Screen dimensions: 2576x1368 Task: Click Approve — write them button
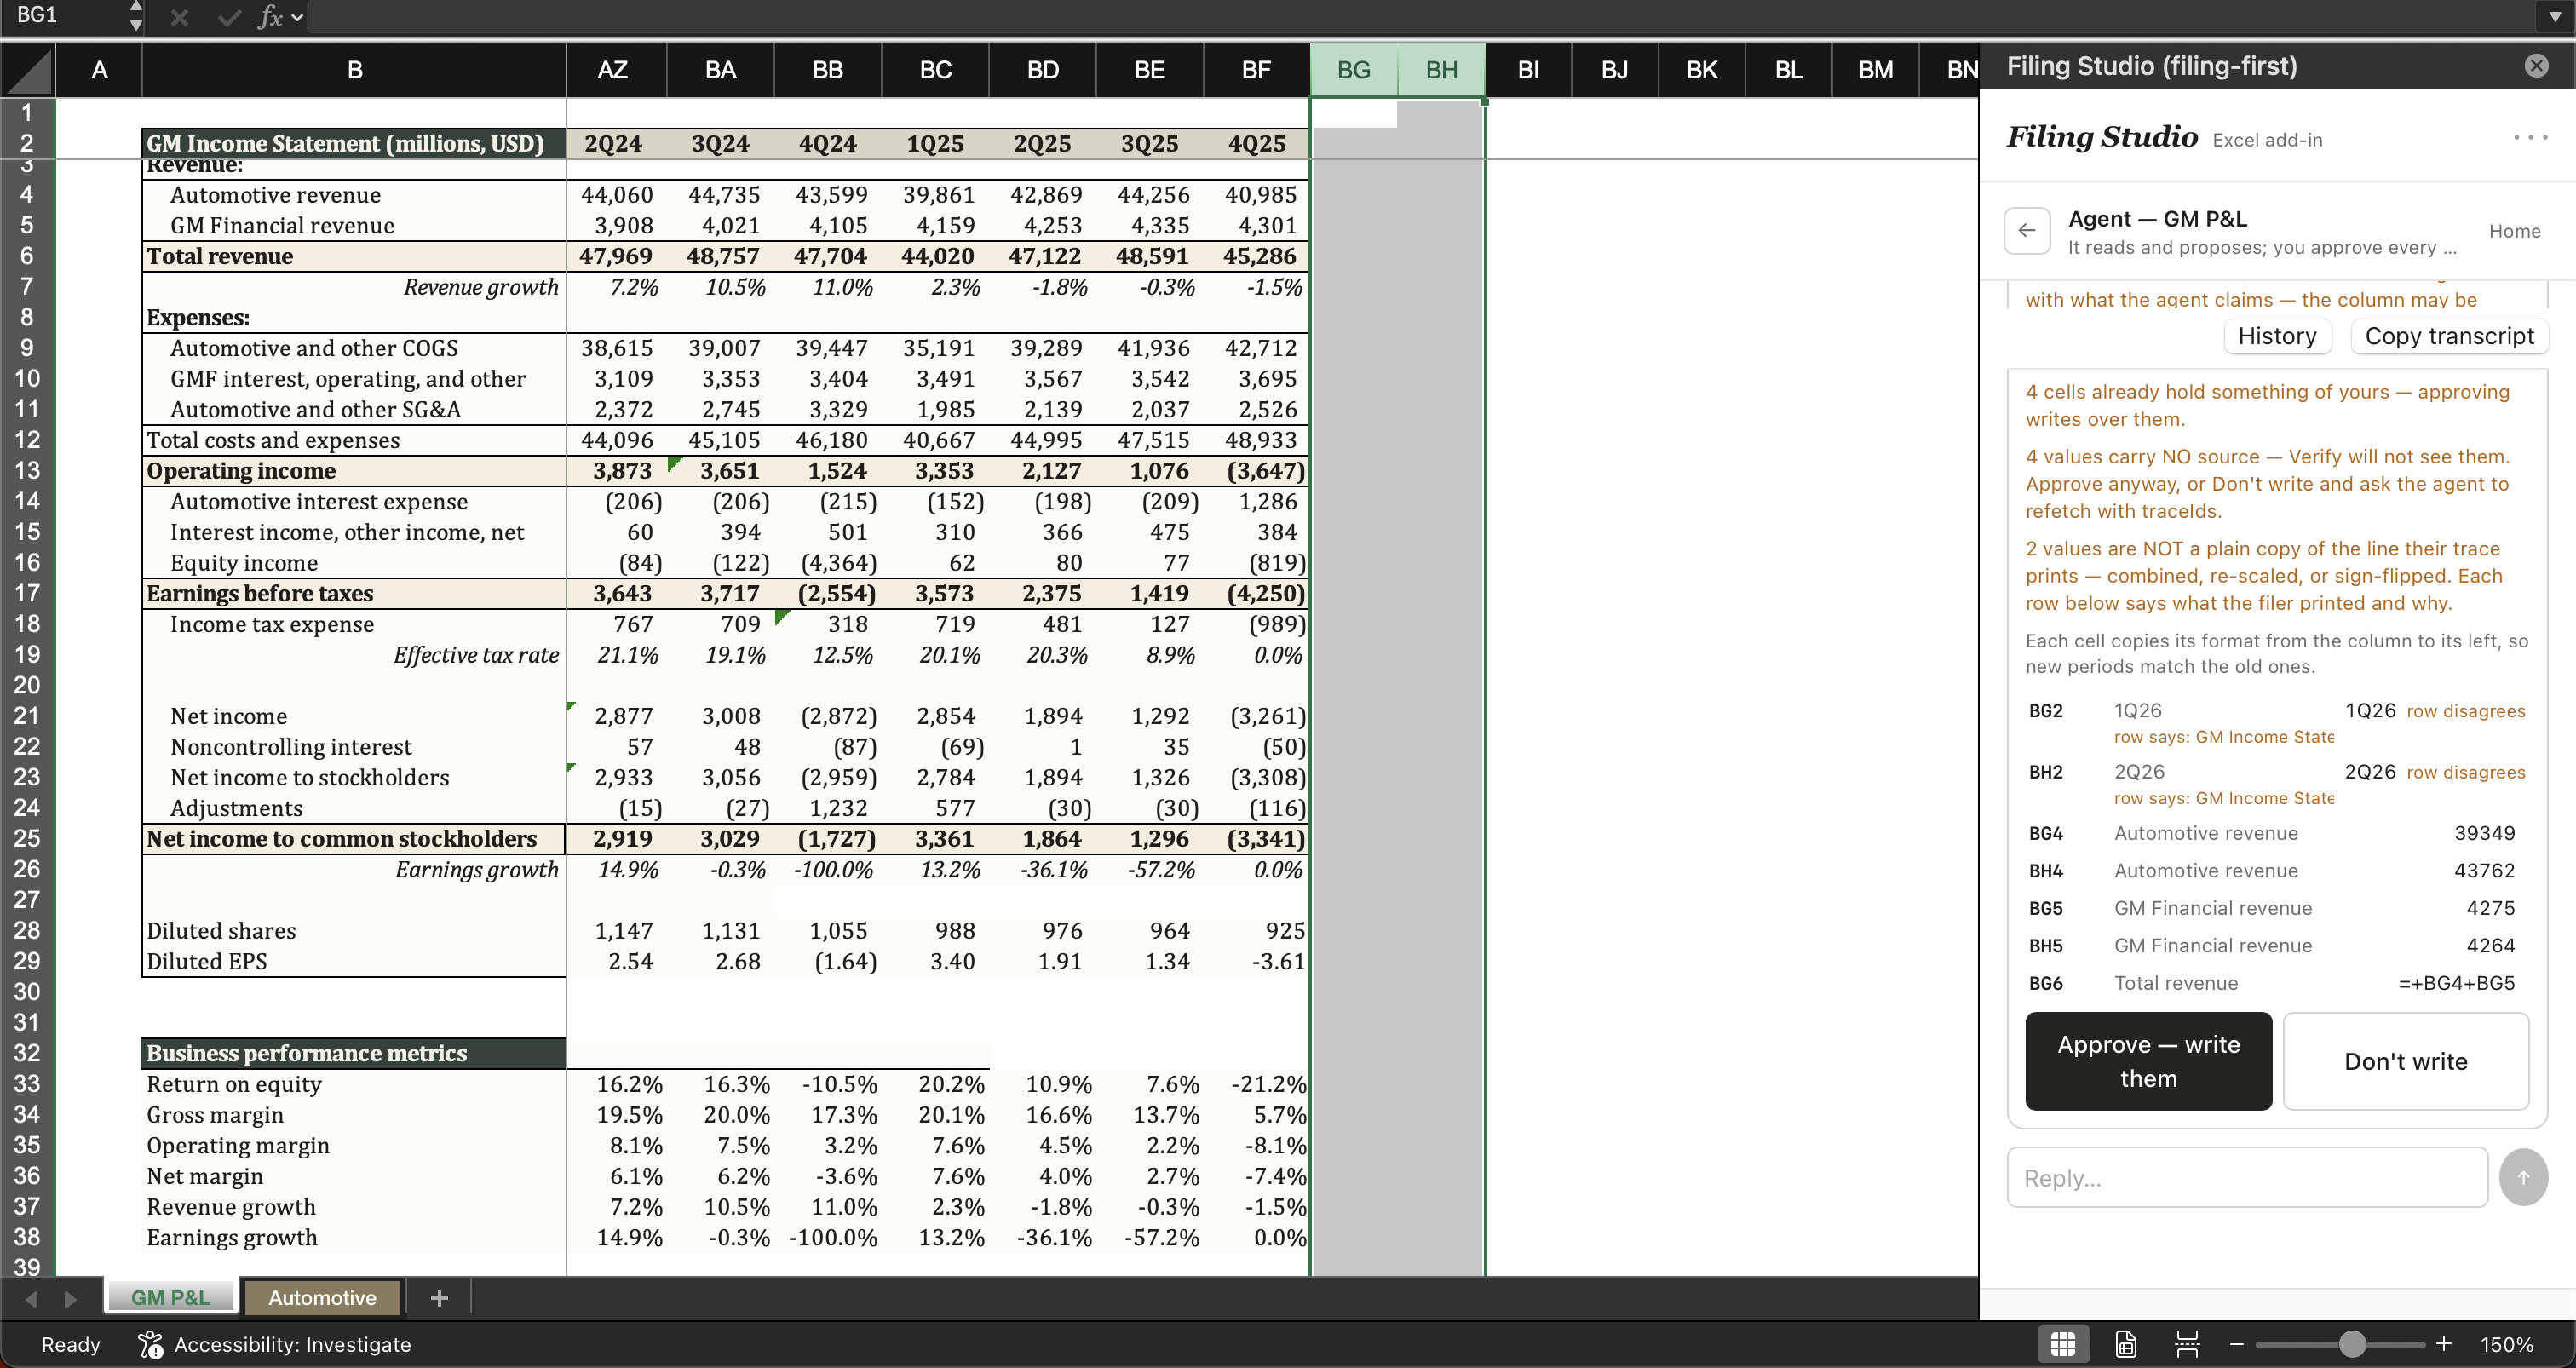pos(2148,1061)
